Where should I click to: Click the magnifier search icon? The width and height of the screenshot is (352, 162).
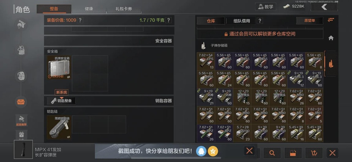coord(272,153)
